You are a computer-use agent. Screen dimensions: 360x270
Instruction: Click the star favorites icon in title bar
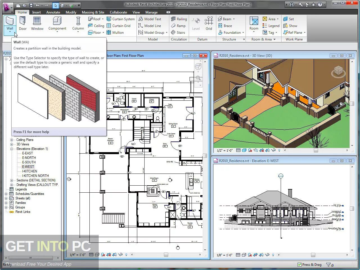(314, 4)
